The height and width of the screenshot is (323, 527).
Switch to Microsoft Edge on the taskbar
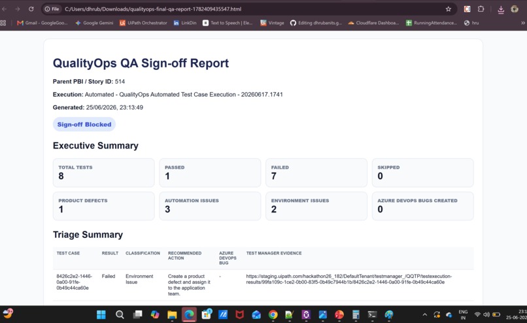(x=189, y=314)
